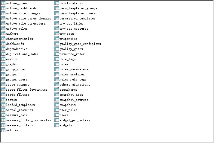This screenshot has width=214, height=143.
Task: Select the rules table icon
Action: click(57, 64)
